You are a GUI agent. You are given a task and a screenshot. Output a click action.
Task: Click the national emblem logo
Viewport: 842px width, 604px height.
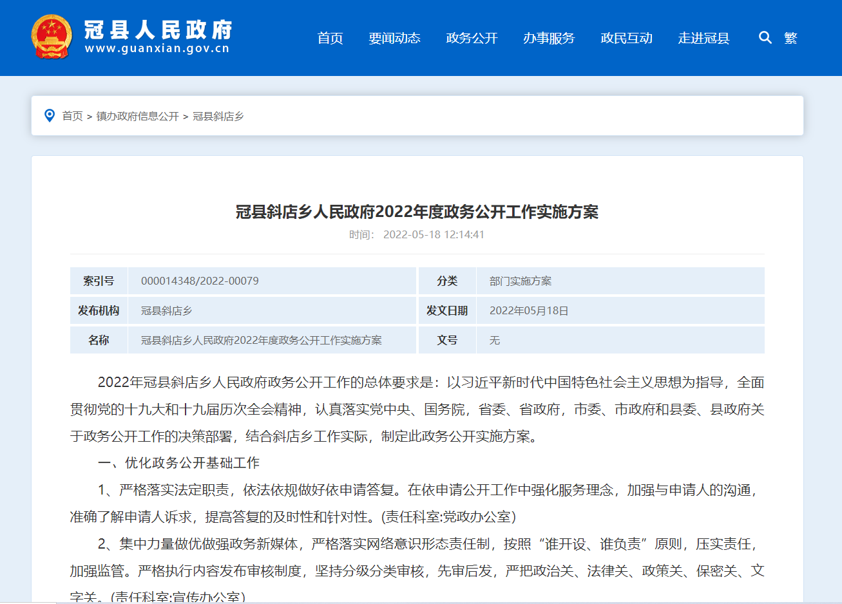click(52, 37)
